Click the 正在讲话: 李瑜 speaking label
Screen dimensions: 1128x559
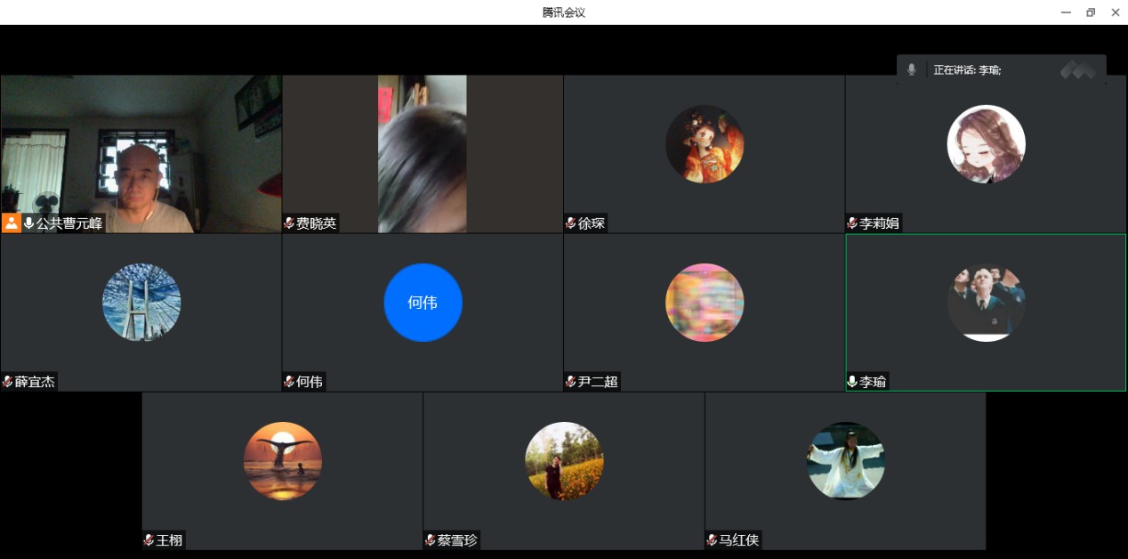pos(967,69)
